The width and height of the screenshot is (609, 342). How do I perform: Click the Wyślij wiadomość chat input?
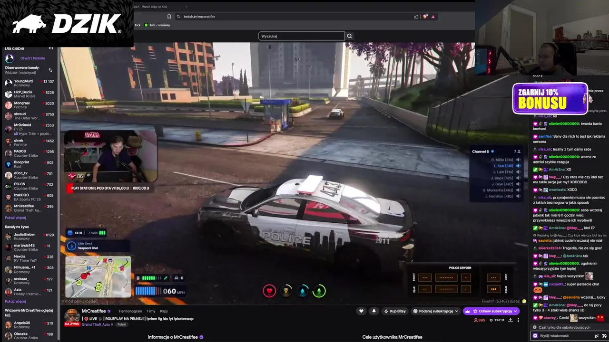(563, 336)
